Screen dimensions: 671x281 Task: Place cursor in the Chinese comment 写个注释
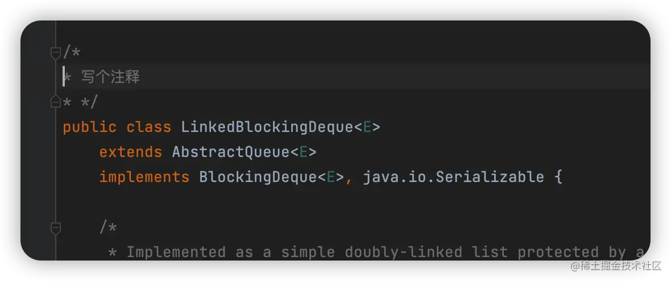110,77
